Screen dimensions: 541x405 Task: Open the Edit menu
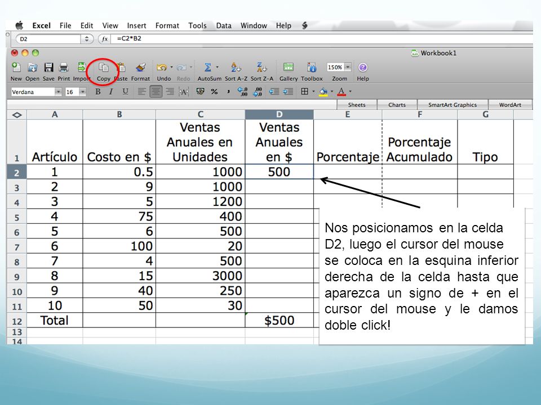(x=87, y=25)
